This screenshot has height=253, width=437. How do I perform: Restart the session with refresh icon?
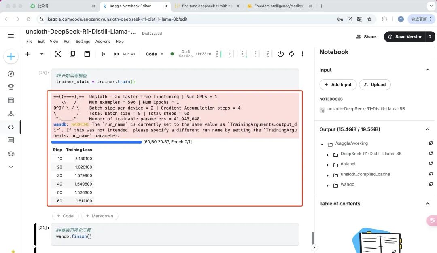click(291, 54)
